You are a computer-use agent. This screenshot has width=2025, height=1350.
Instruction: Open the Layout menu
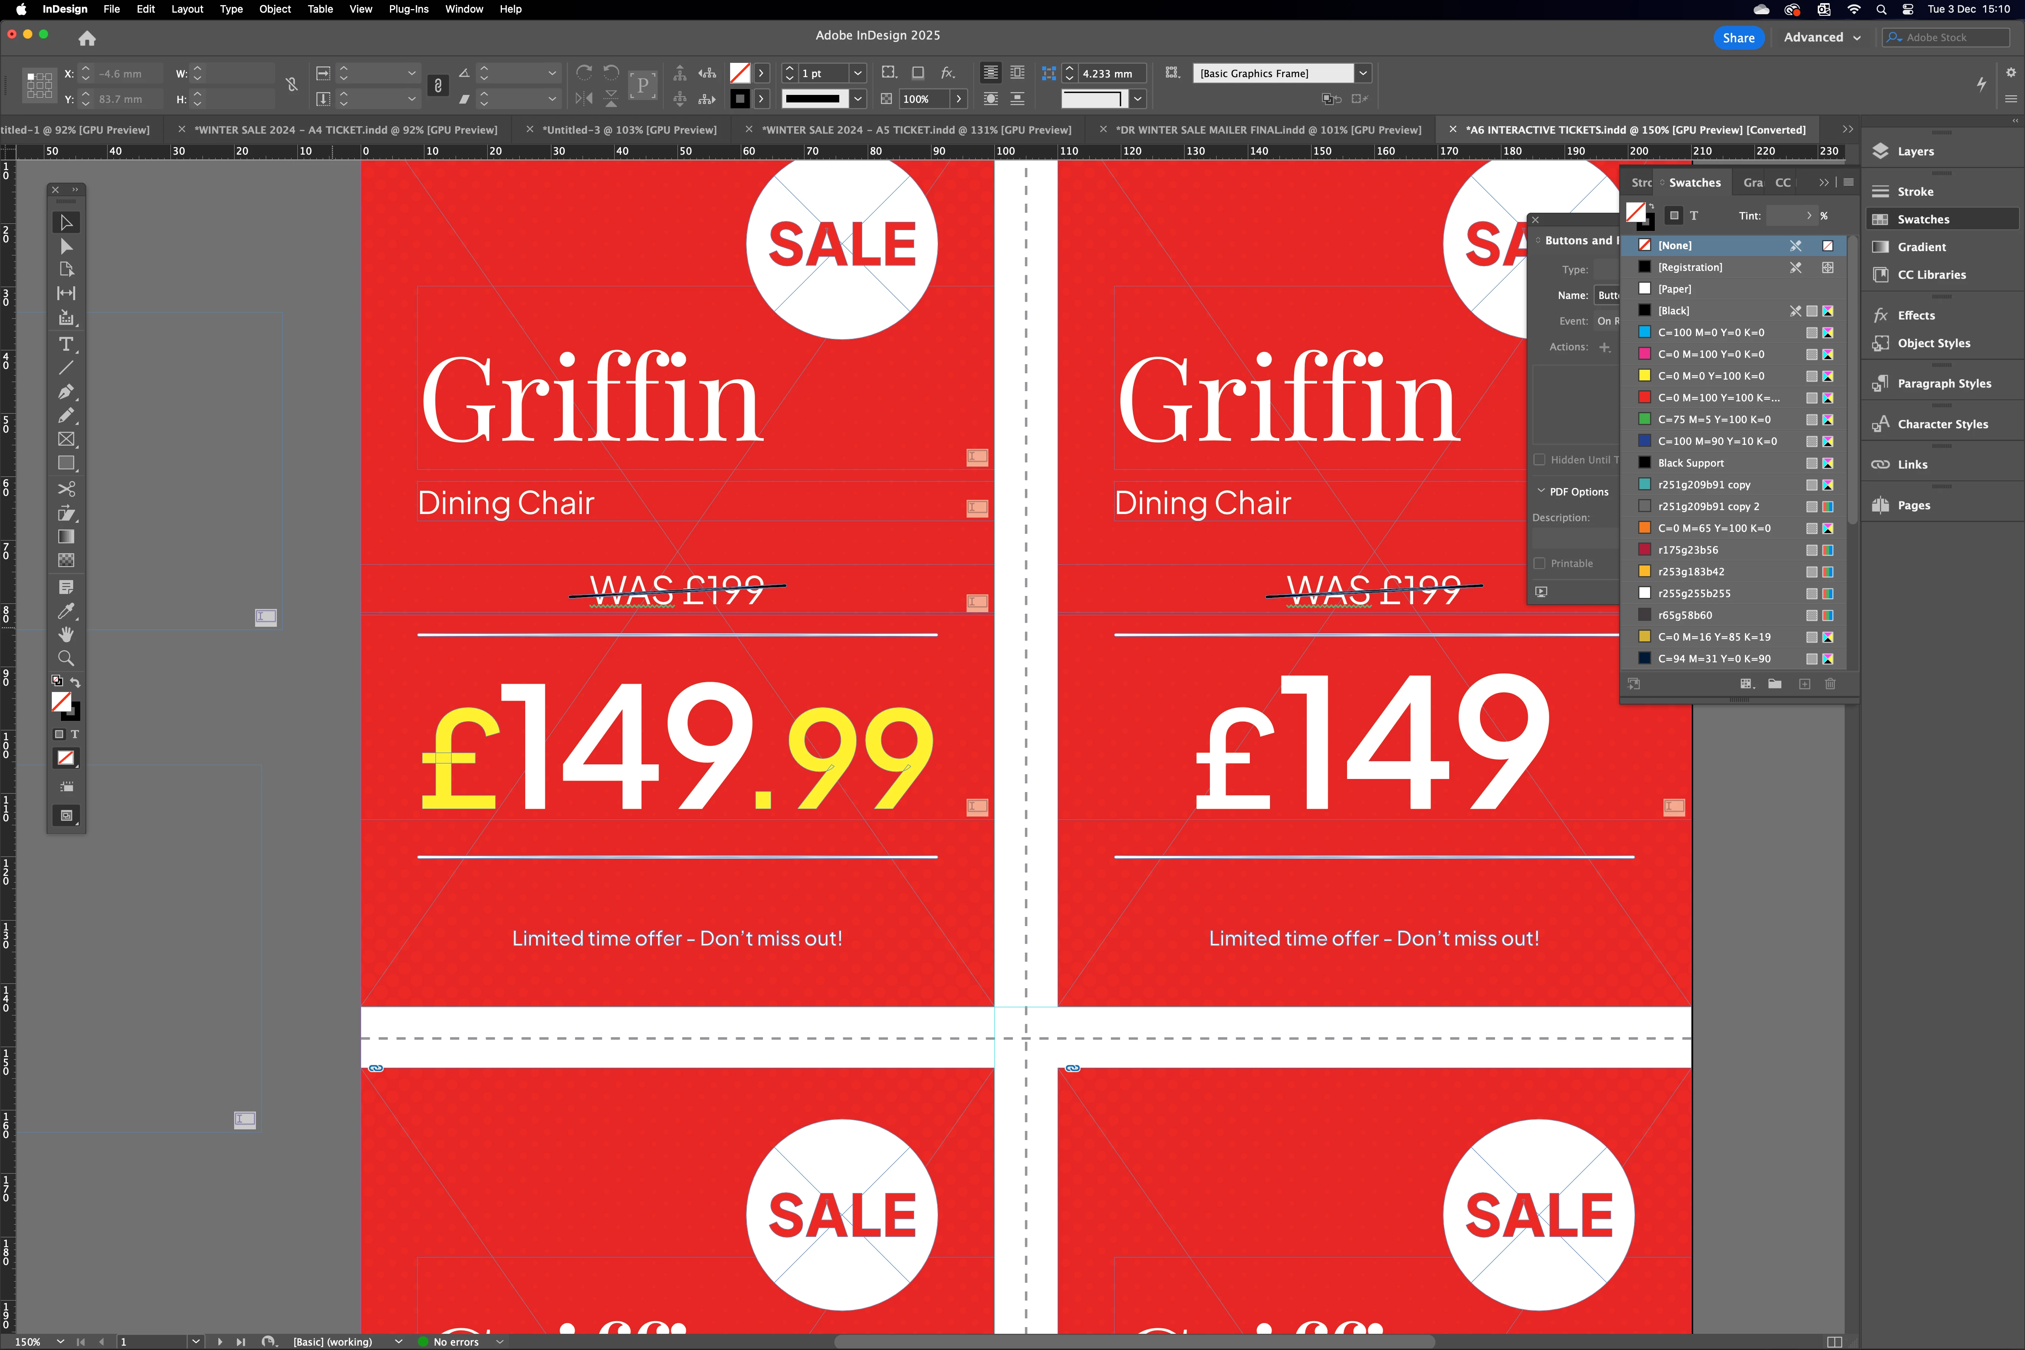click(187, 9)
